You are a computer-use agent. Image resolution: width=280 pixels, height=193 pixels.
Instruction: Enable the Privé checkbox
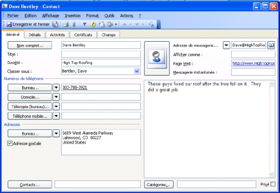272,184
